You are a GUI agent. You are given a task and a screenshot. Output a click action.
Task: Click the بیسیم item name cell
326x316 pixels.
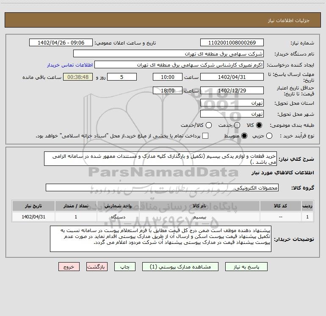[199, 217]
